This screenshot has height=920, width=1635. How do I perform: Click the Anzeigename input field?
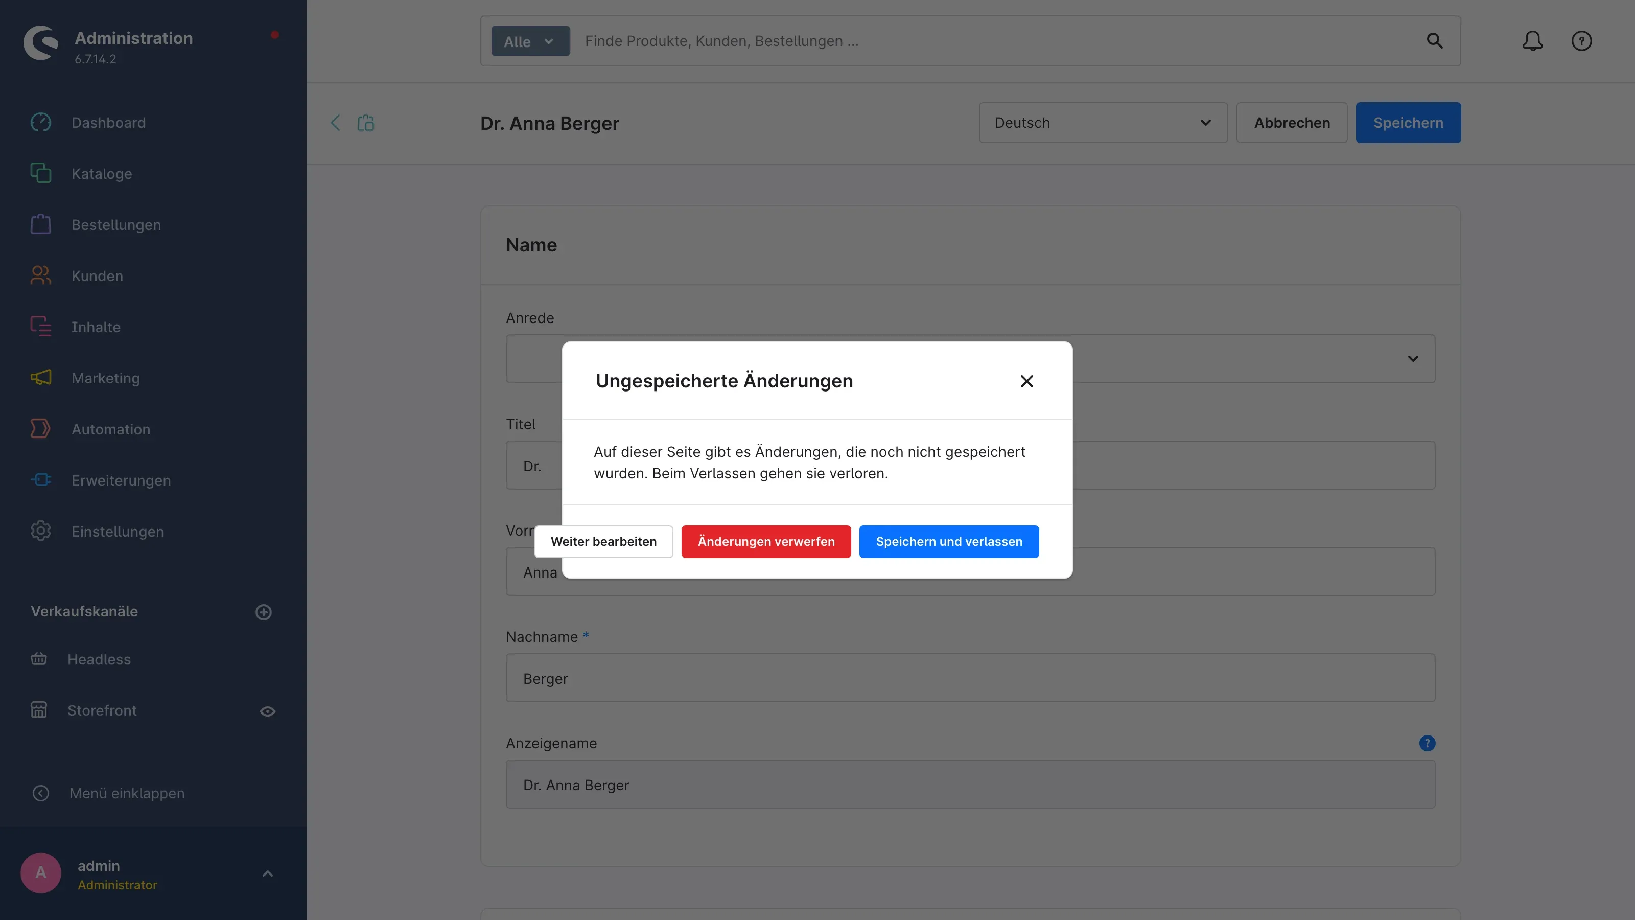pos(970,784)
